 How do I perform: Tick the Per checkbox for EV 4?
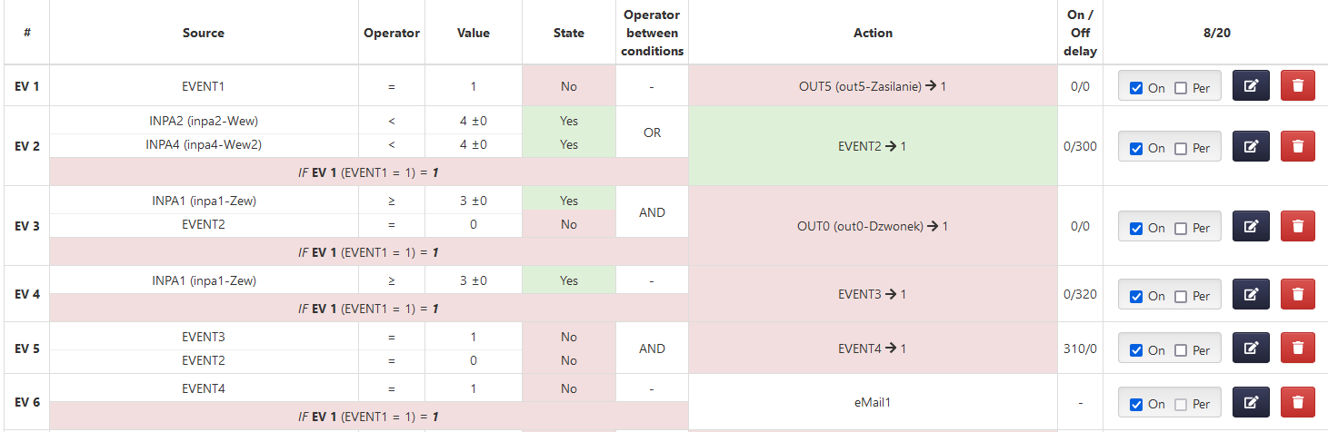point(1181,297)
